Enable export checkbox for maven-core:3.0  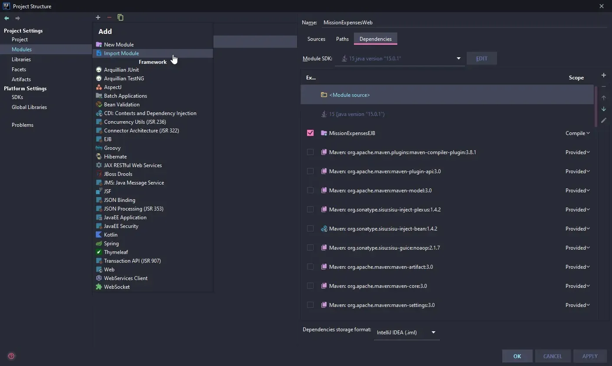click(x=310, y=286)
